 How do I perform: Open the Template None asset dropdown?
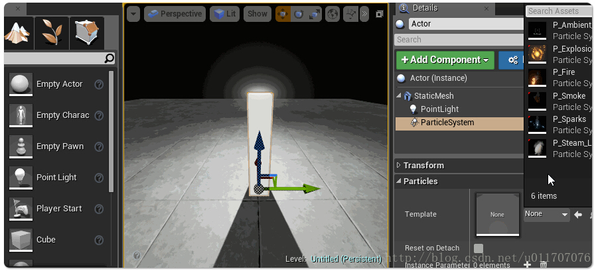pyautogui.click(x=547, y=214)
